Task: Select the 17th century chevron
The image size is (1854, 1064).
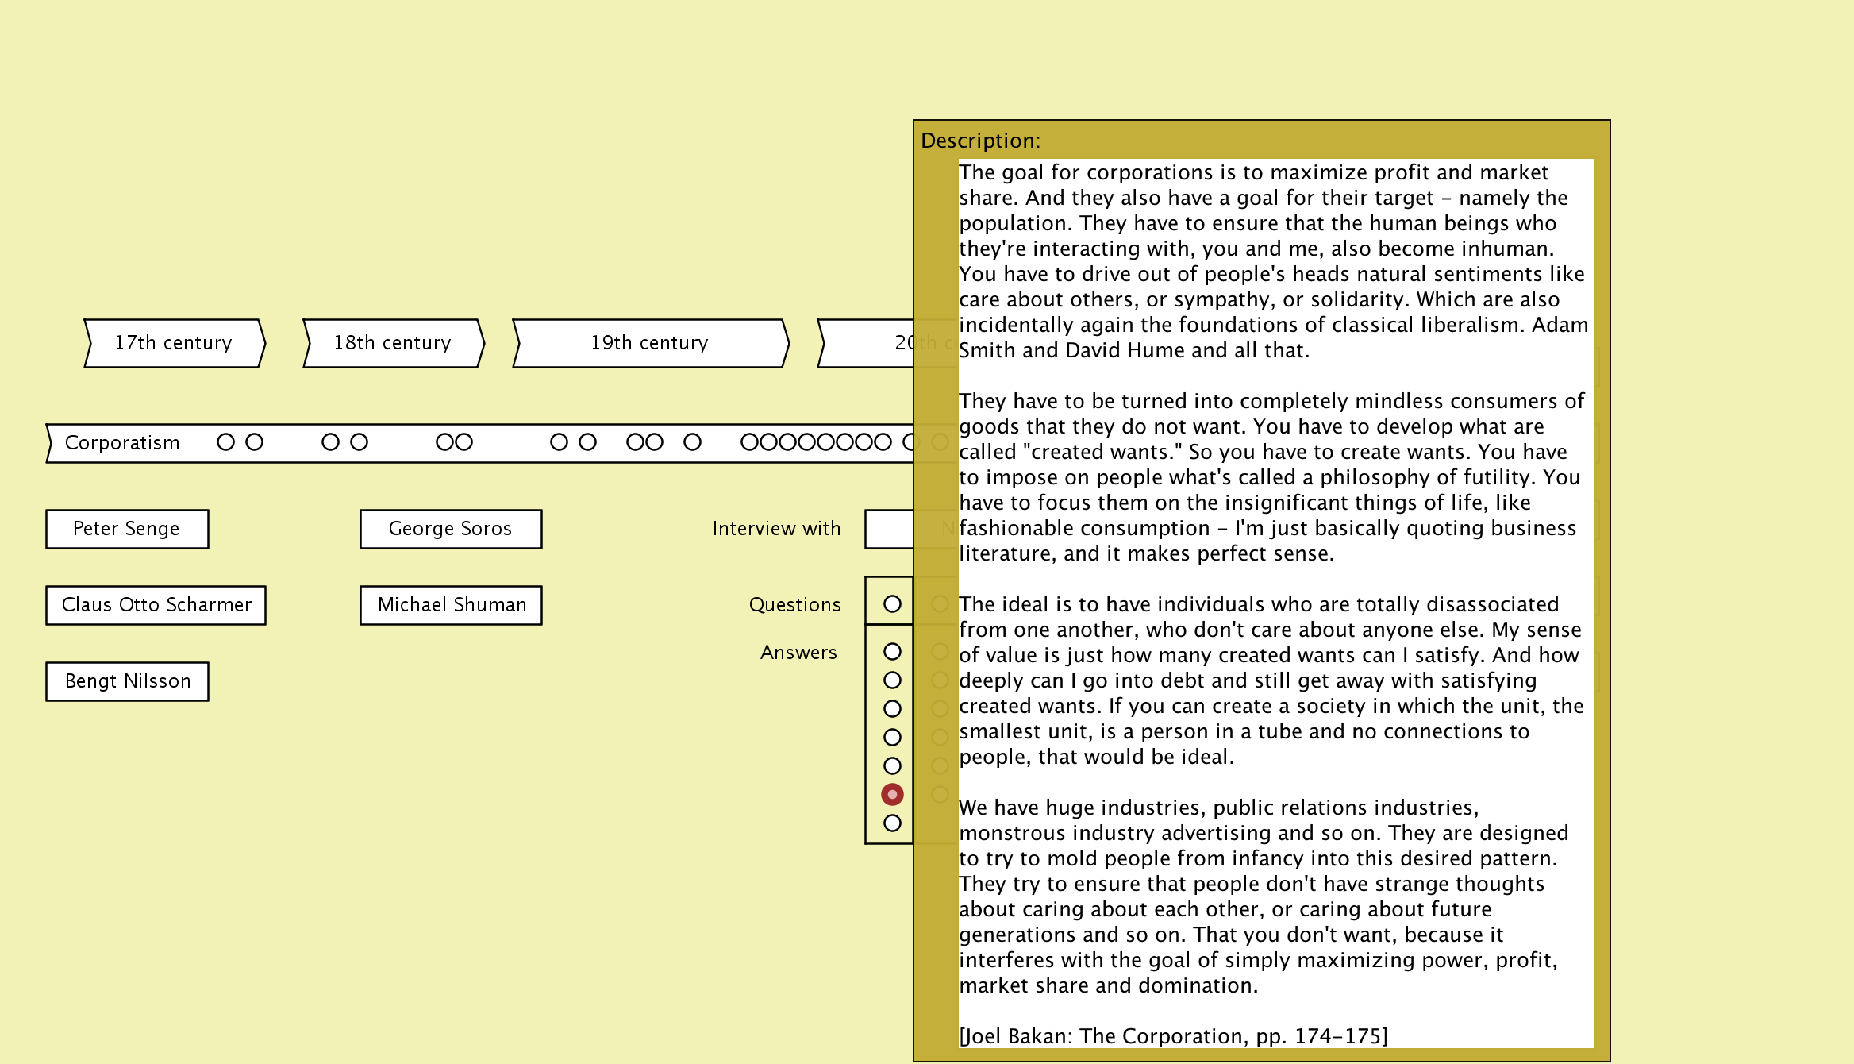Action: pos(174,343)
